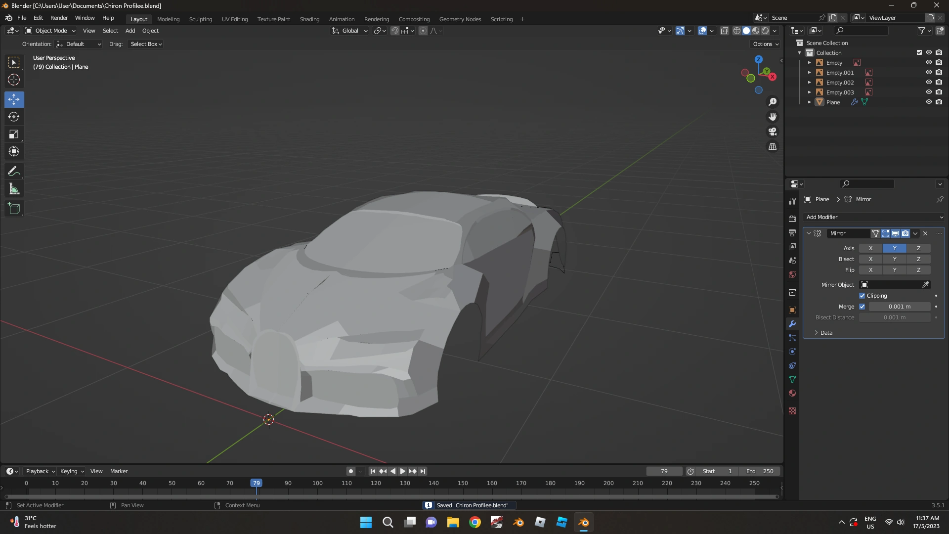This screenshot has height=534, width=949.
Task: Hide Empty.002 with its eye icon
Action: click(929, 83)
